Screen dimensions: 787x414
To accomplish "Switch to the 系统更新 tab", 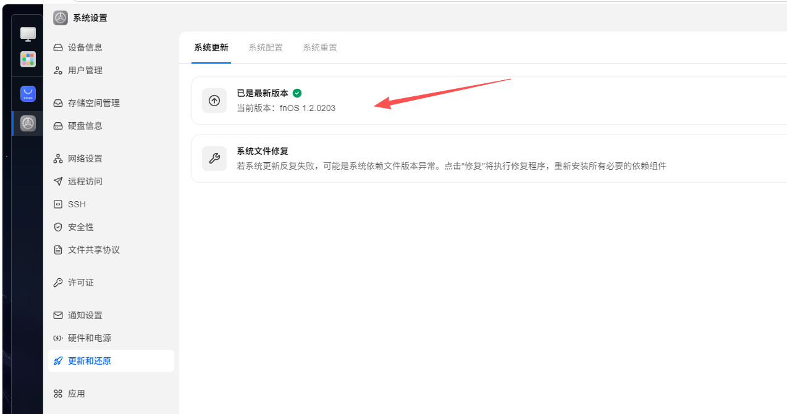I will [x=211, y=48].
